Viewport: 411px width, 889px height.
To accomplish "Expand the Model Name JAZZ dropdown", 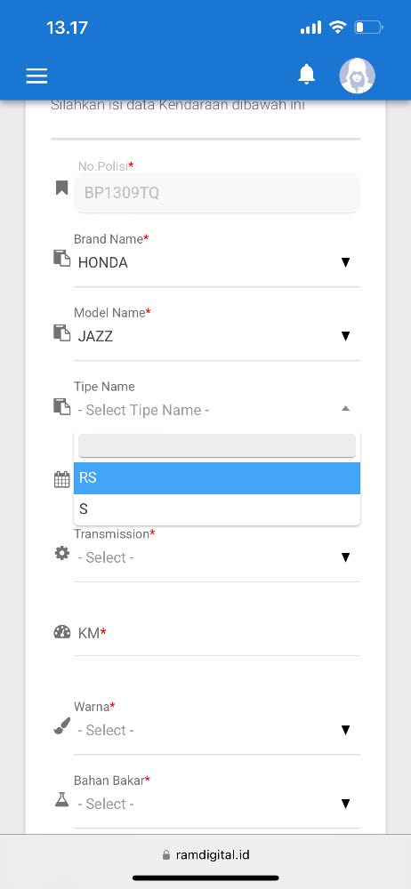I will tap(217, 336).
